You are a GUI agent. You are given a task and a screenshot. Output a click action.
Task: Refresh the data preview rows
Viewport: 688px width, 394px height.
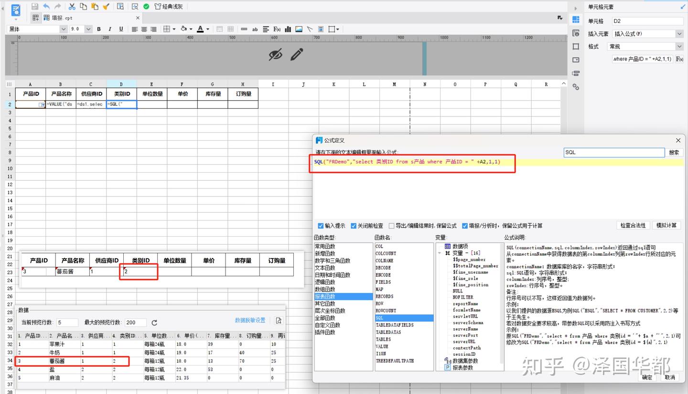(154, 322)
